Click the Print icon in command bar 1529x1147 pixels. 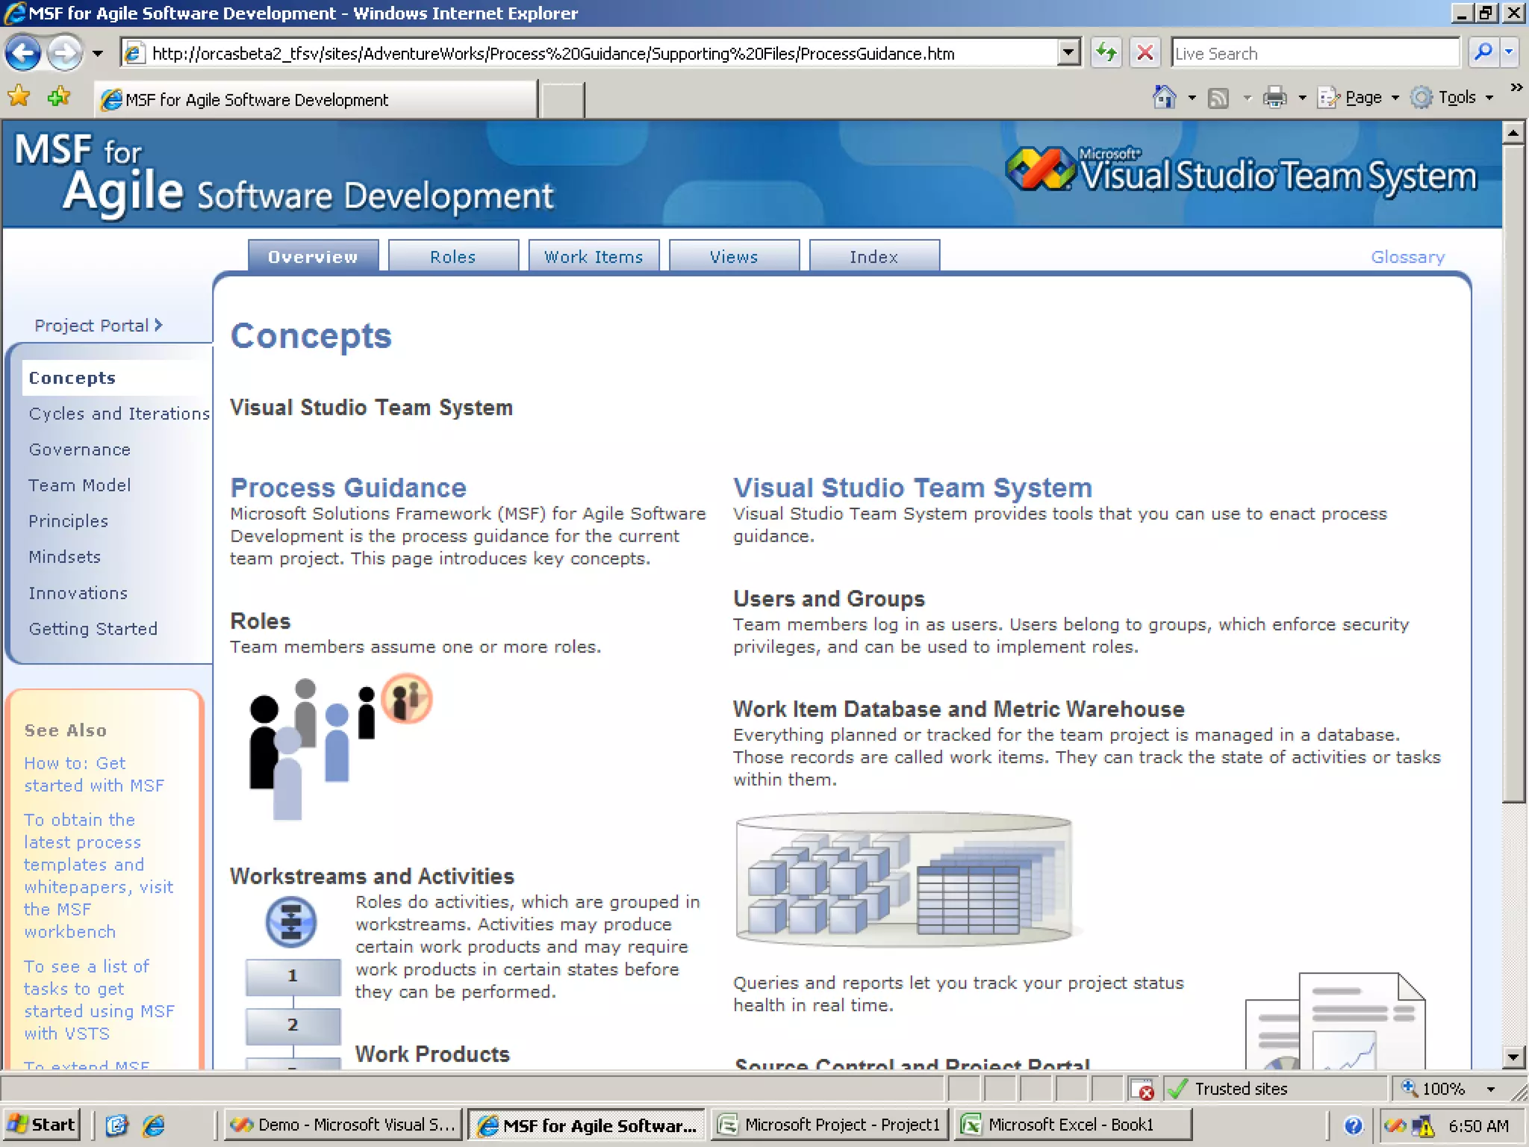(1274, 97)
